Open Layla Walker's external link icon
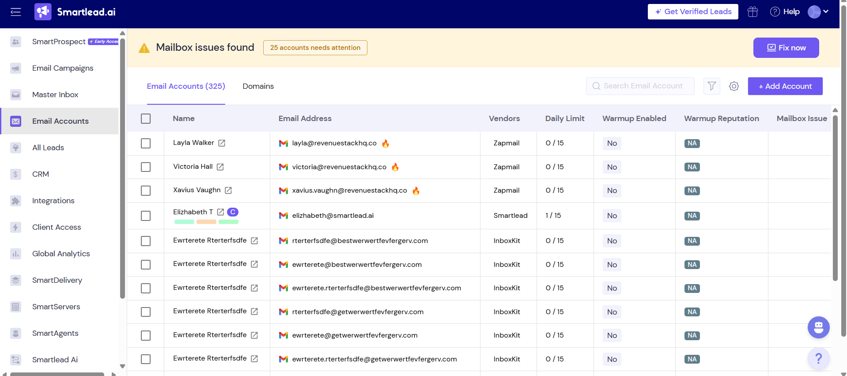 pyautogui.click(x=222, y=143)
